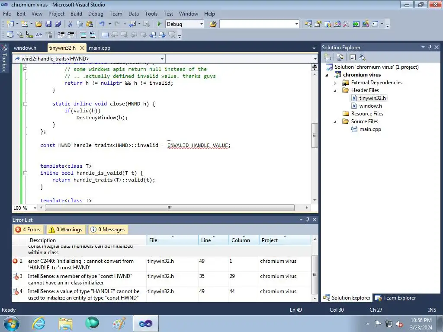
Task: Select window.h in Solution Explorer
Action: click(370, 106)
